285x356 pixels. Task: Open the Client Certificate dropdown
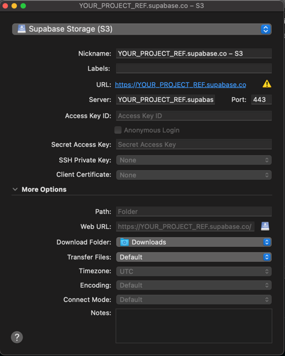194,175
